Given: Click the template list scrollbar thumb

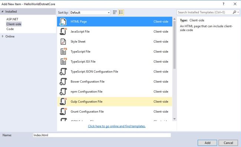Looking at the screenshot, I should point(175,45).
